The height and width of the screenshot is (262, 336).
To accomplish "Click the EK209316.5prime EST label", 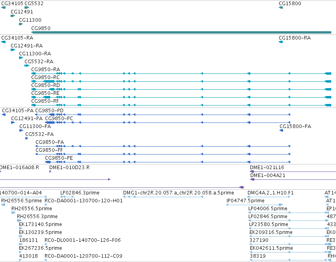I will tap(271, 232).
